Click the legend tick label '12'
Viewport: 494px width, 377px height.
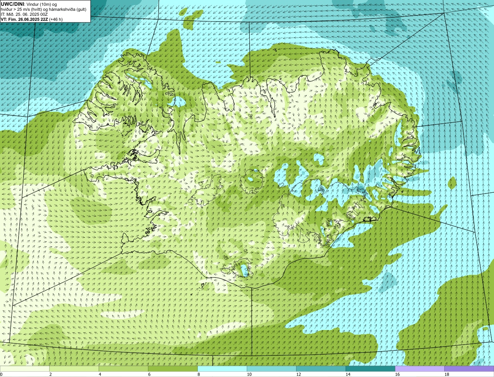(x=299, y=374)
